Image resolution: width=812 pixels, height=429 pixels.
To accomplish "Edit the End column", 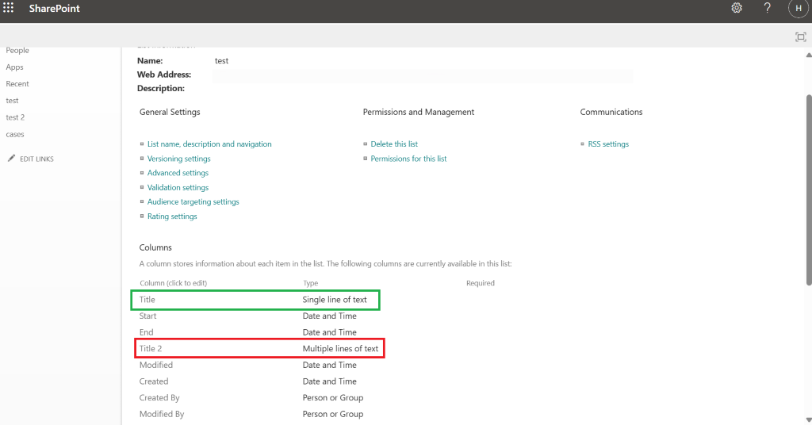I will click(x=146, y=332).
